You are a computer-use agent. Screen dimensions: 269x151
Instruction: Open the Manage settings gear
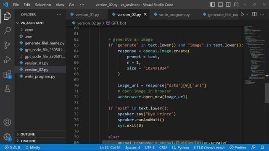pos(7,137)
